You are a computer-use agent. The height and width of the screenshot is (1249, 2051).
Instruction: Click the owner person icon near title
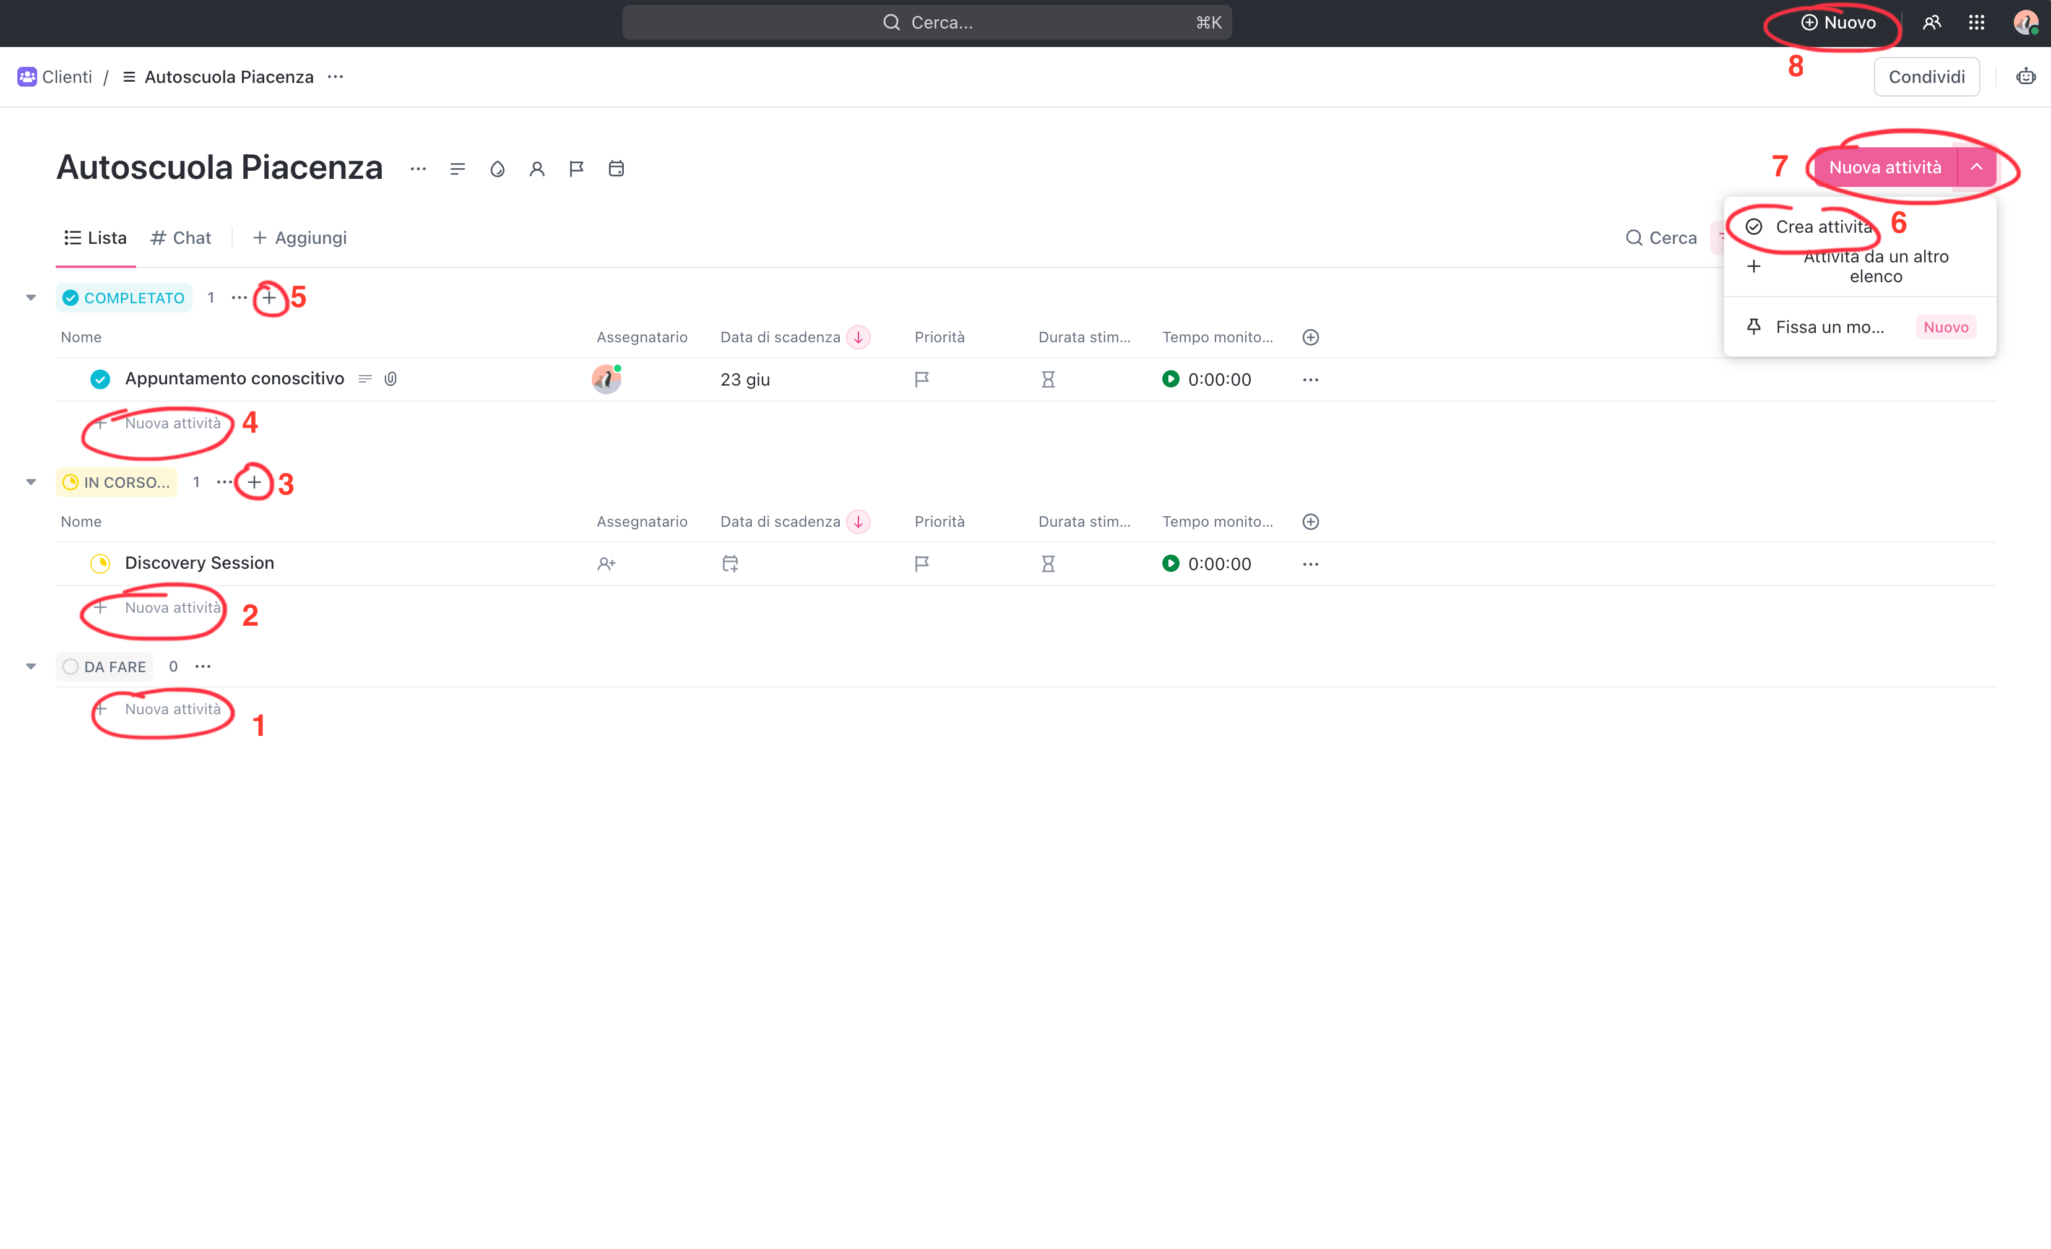[537, 169]
